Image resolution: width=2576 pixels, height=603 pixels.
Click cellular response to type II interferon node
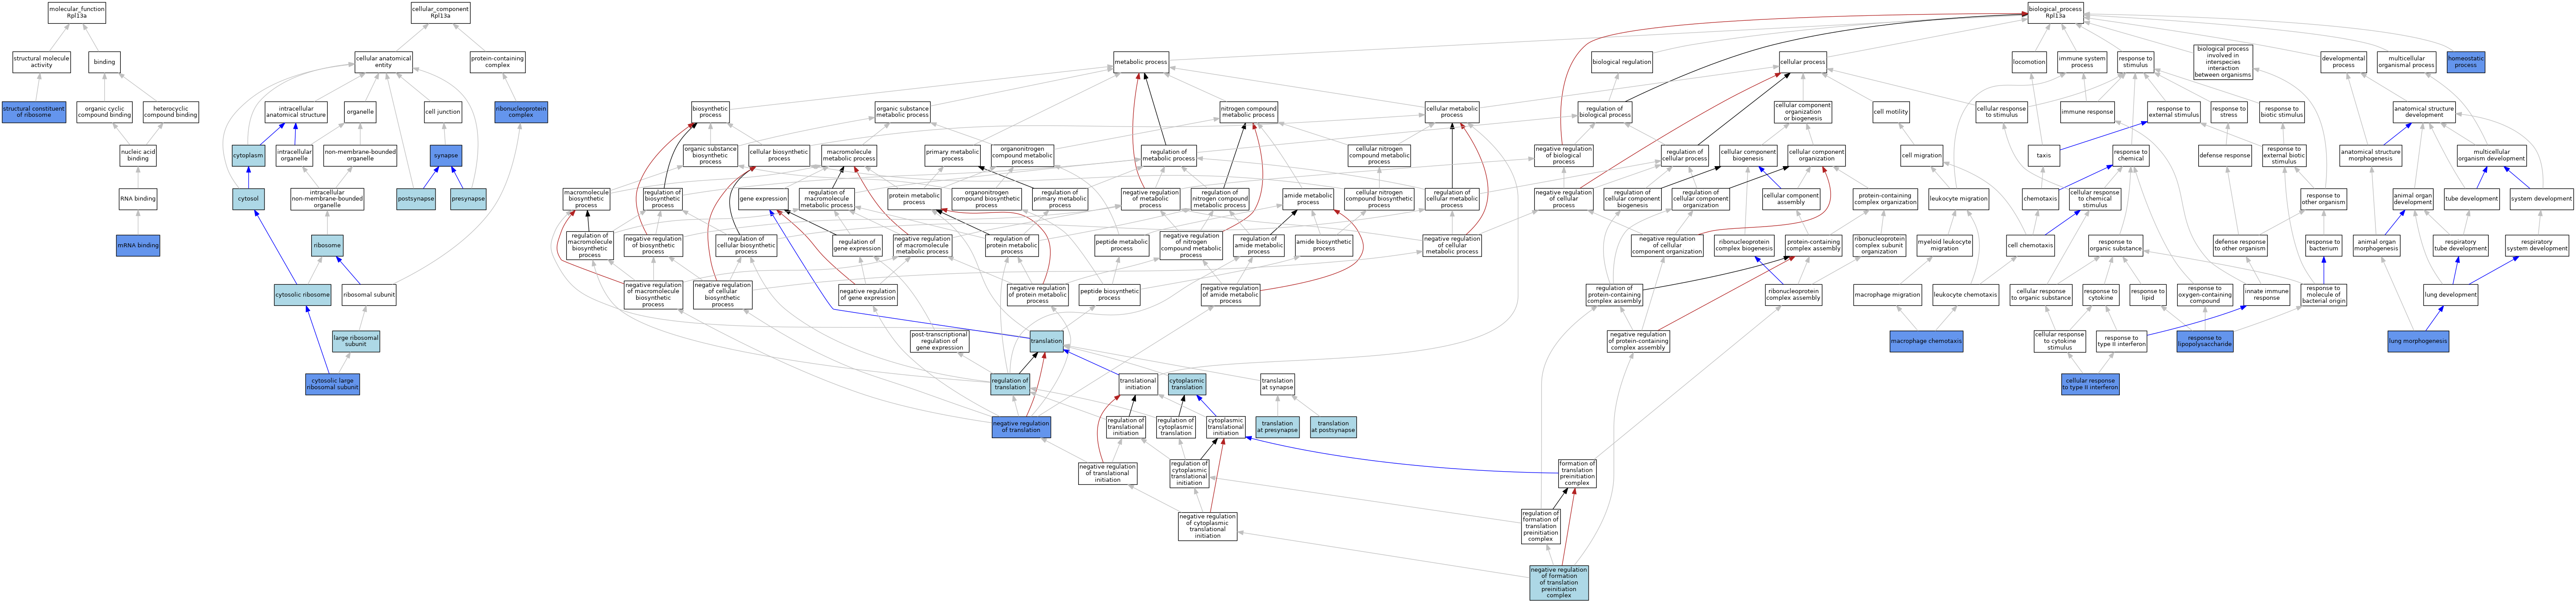(x=2090, y=384)
